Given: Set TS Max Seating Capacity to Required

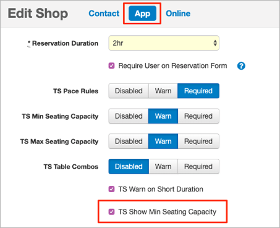Looking at the screenshot, I should pyautogui.click(x=198, y=141).
